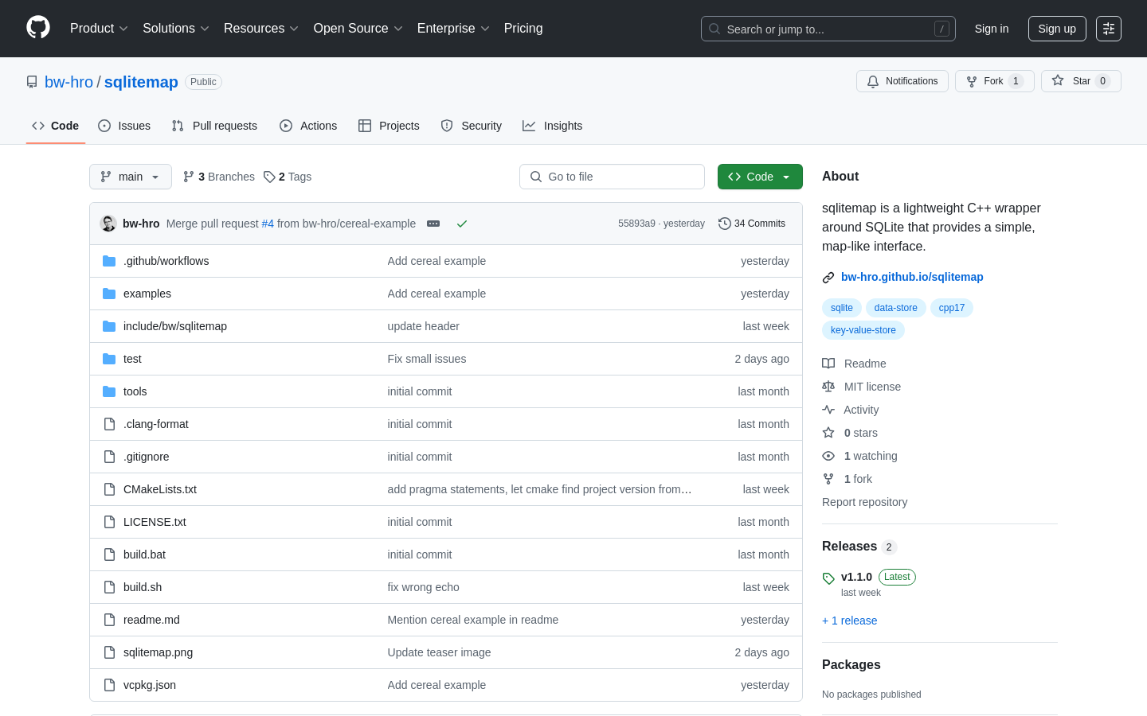
Task: Click the Sign up button
Action: click(1057, 29)
